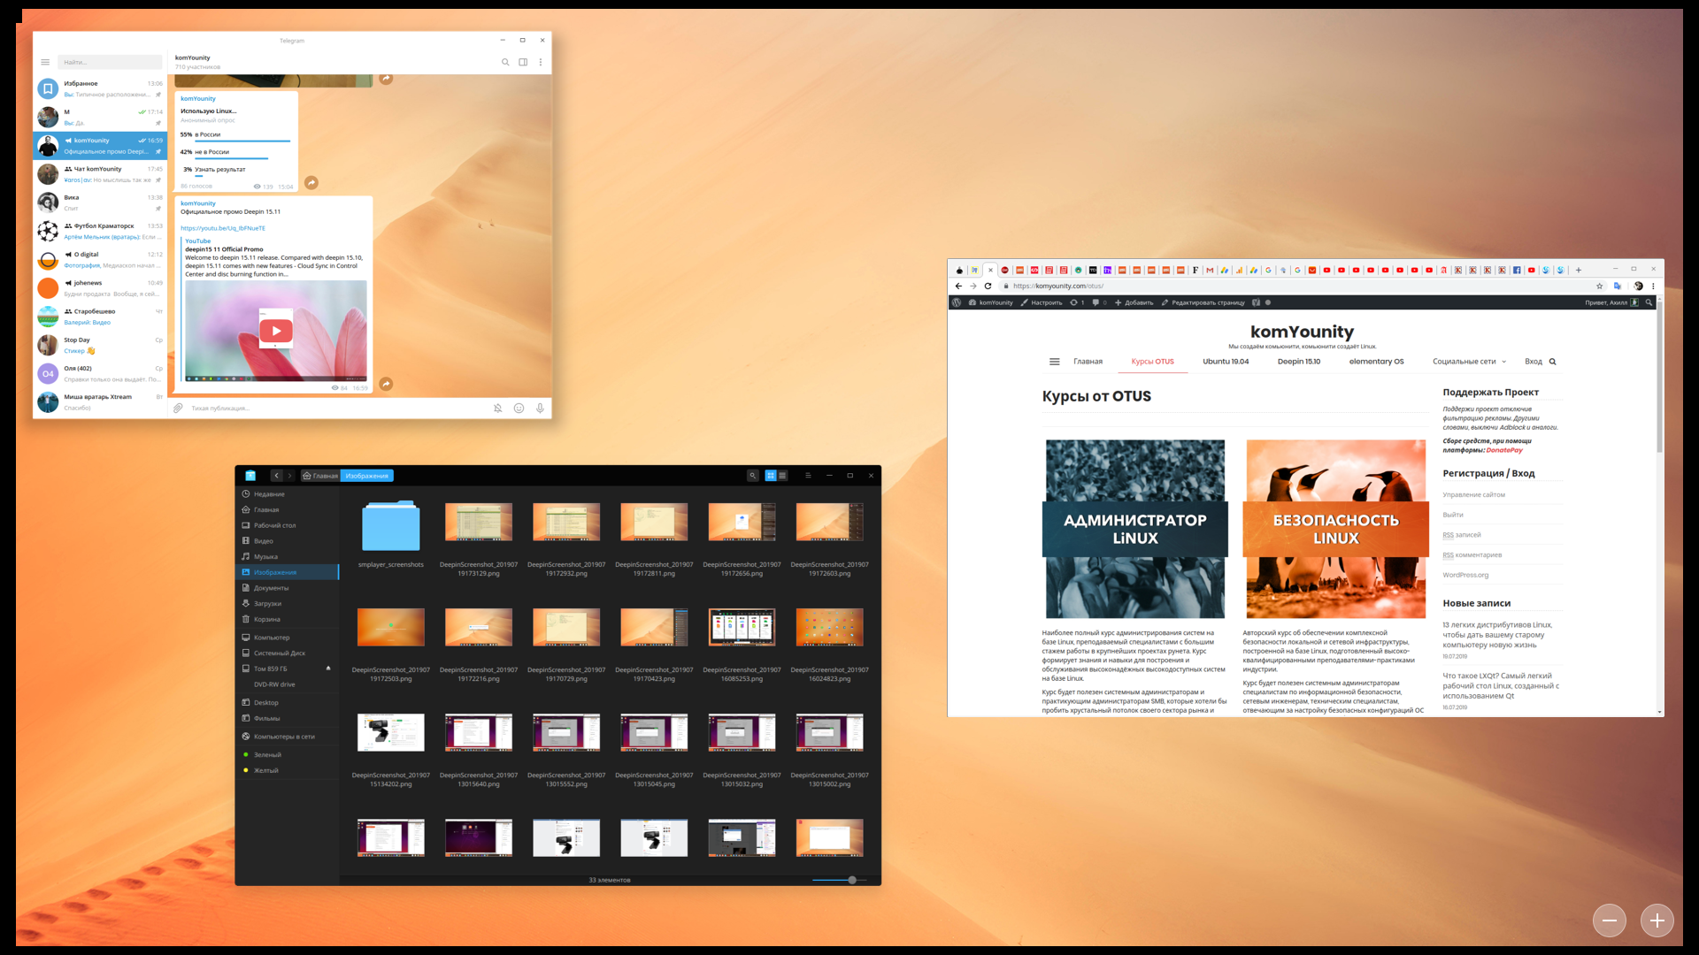Viewport: 1699px width, 955px height.
Task: Select poll option 'не в России'
Action: [235, 154]
